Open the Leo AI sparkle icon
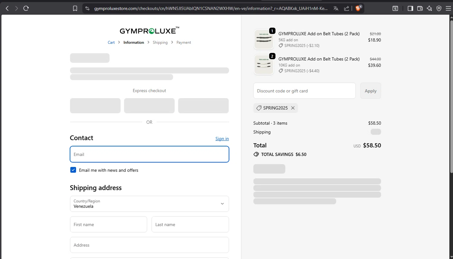Screen dimensions: 453x259 click(429, 8)
